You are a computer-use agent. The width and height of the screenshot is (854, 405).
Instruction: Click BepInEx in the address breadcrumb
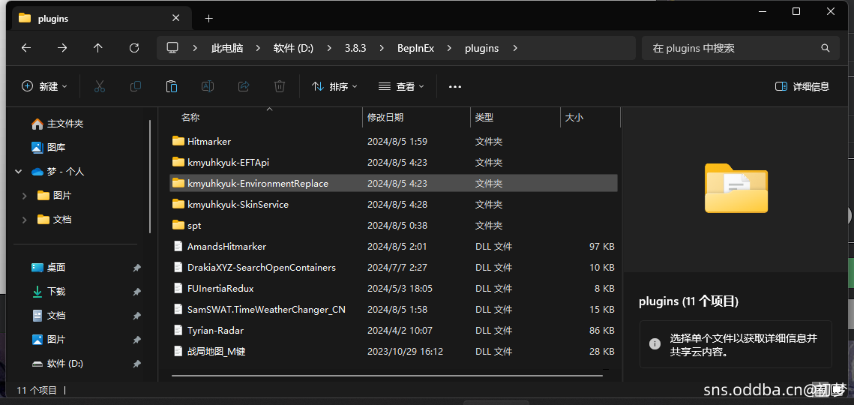pos(415,48)
